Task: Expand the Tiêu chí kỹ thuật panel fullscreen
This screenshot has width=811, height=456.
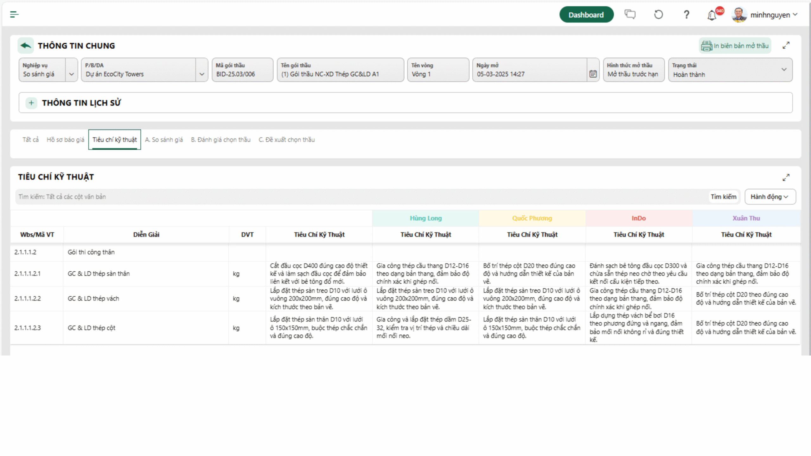Action: point(786,177)
